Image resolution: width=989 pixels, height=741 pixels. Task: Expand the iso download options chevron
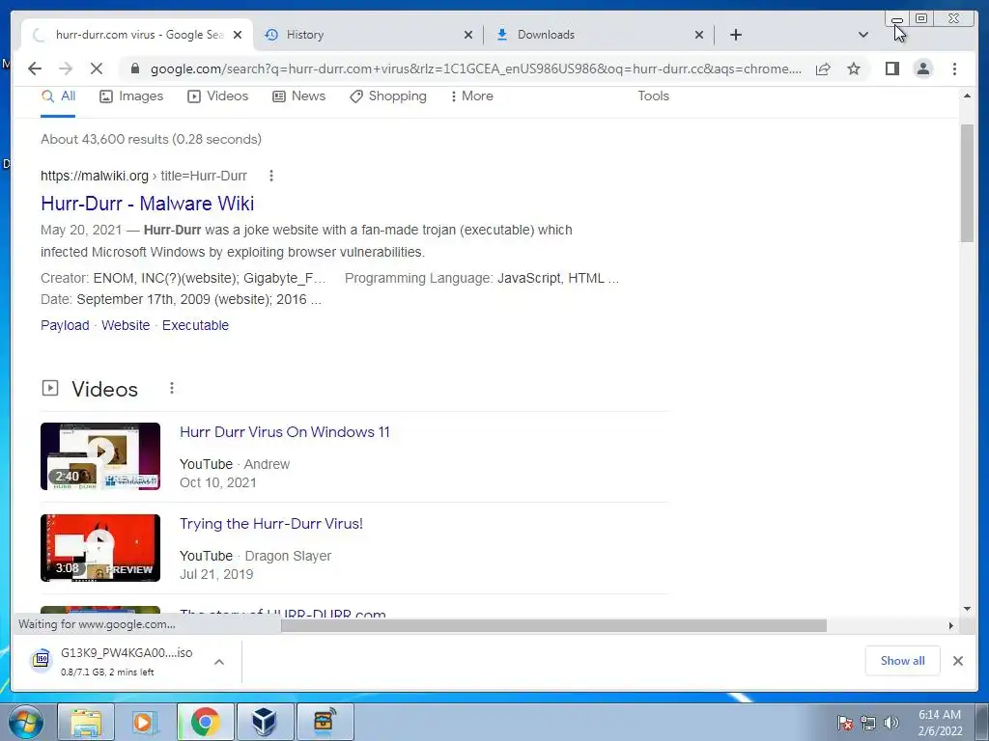coord(219,662)
